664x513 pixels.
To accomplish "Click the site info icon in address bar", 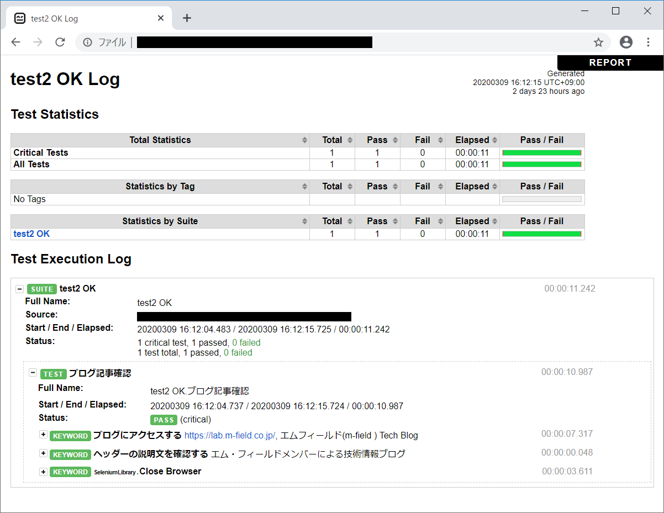I will 87,43.
